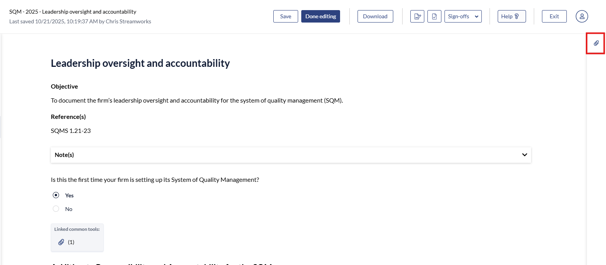Select the No radio button
606x265 pixels.
click(x=56, y=209)
